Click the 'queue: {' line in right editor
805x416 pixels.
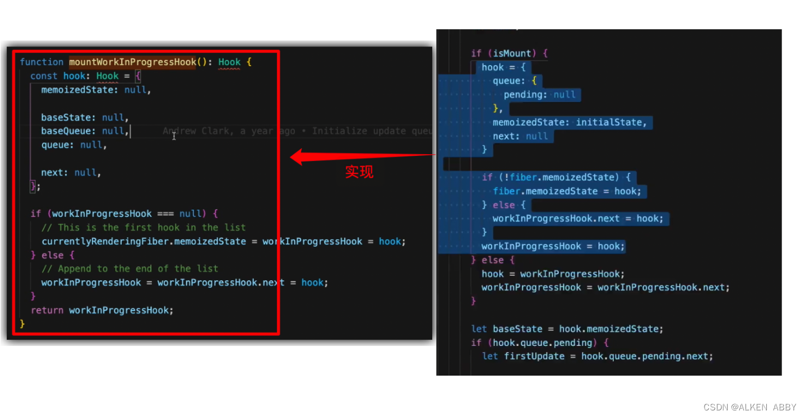point(515,81)
